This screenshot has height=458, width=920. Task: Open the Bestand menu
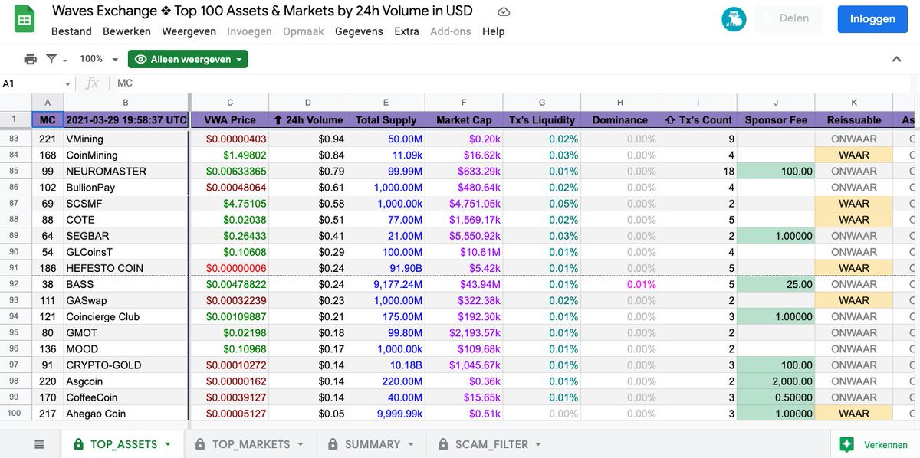71,31
